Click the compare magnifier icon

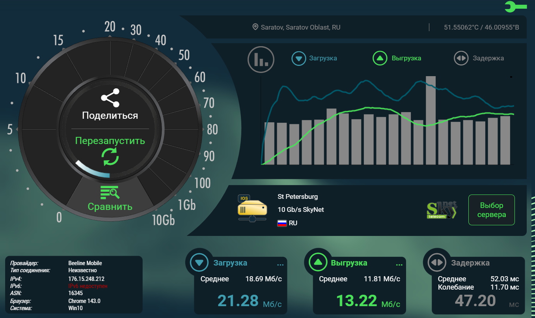pos(110,192)
